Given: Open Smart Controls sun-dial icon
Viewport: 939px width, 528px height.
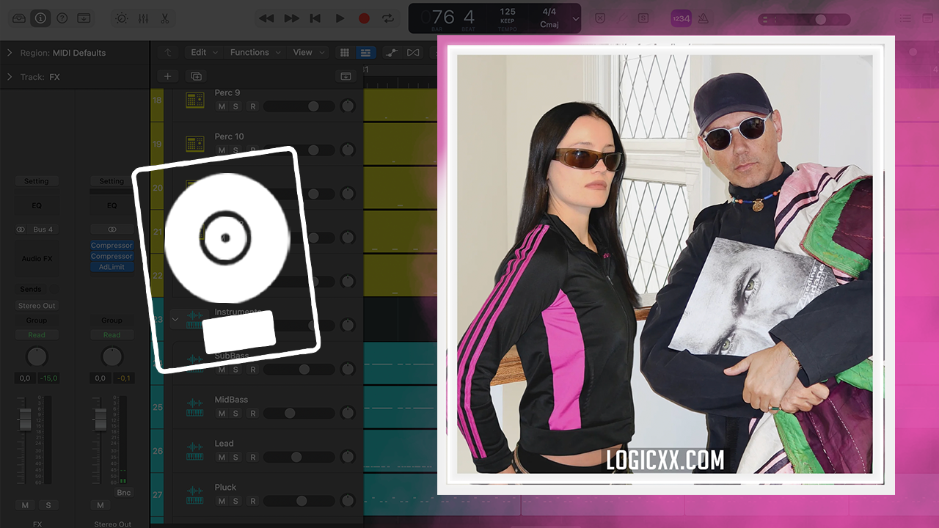Looking at the screenshot, I should 122,18.
